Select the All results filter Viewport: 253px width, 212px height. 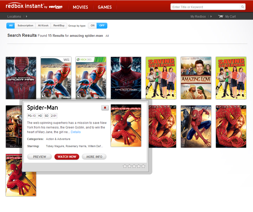tap(10, 26)
